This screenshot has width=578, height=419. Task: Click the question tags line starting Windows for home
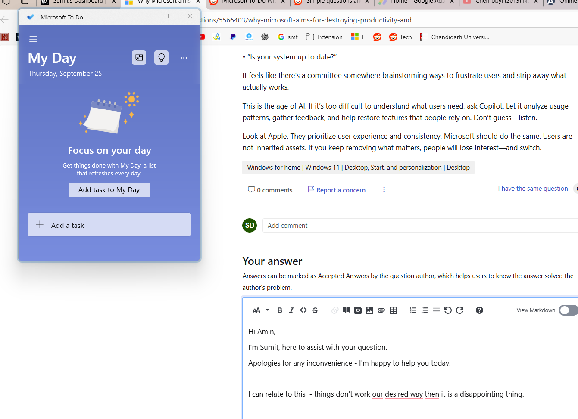pyautogui.click(x=359, y=168)
